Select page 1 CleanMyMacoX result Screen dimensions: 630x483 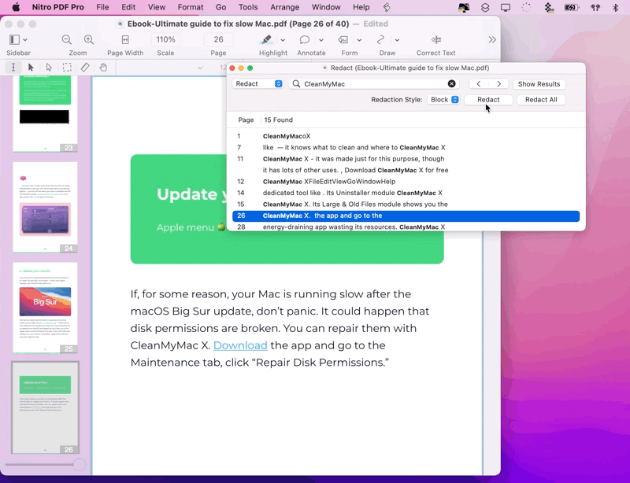[x=406, y=136]
